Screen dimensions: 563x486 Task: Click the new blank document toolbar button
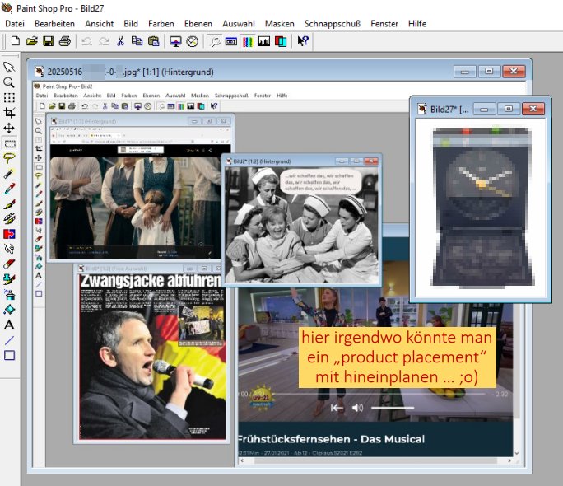[x=15, y=40]
